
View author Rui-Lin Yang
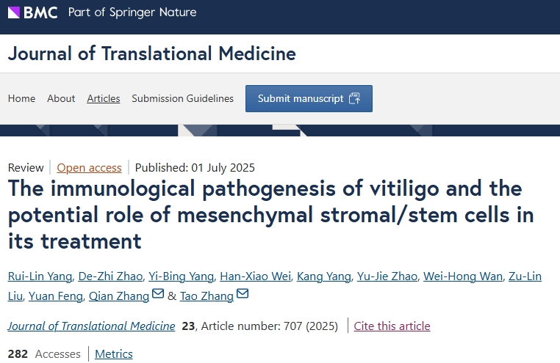[x=40, y=276]
